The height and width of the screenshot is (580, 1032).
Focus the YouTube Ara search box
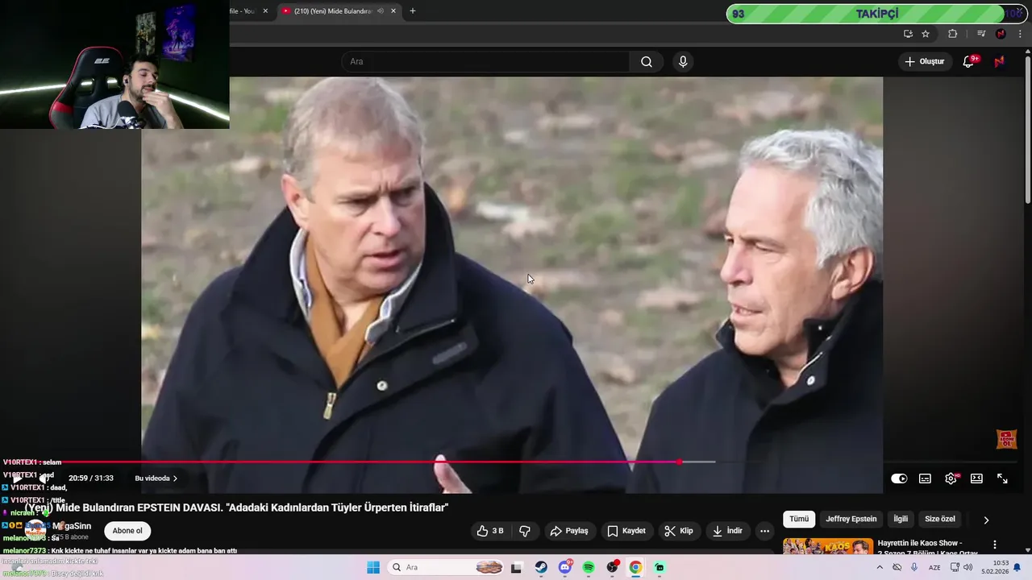point(485,62)
